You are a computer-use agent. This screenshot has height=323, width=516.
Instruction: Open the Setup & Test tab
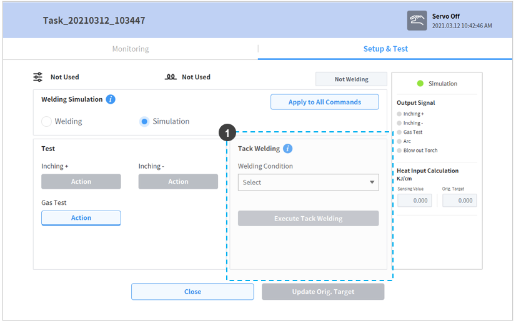(x=385, y=49)
